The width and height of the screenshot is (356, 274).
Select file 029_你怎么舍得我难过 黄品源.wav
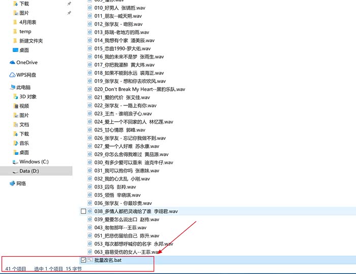coord(131,154)
